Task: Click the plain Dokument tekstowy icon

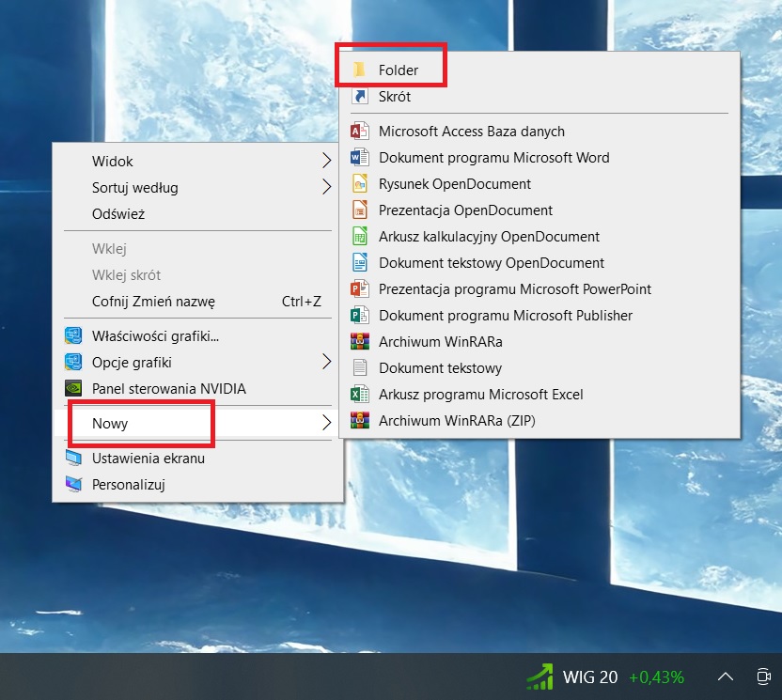Action: pyautogui.click(x=360, y=368)
